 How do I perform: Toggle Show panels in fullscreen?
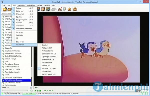tap(24, 29)
